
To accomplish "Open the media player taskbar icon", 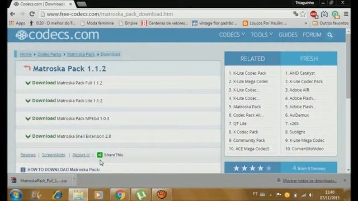I will tap(98, 195).
